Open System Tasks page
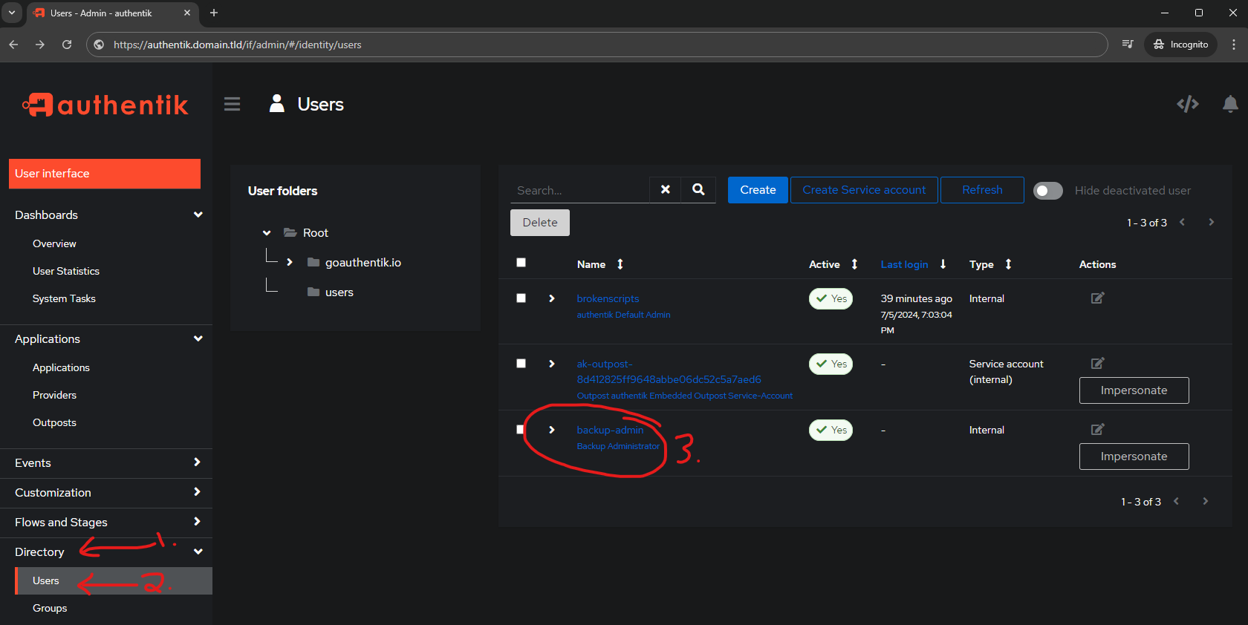This screenshot has height=625, width=1248. pyautogui.click(x=64, y=298)
